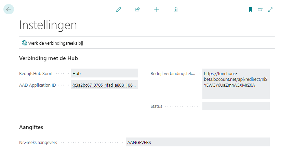Click the 'Nr.-reeks aangevers' field label

pyautogui.click(x=38, y=142)
